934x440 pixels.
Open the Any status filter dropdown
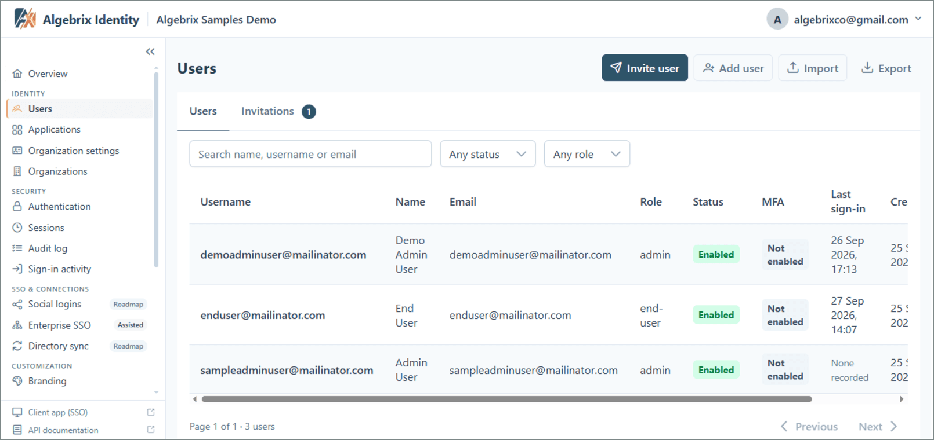[488, 154]
